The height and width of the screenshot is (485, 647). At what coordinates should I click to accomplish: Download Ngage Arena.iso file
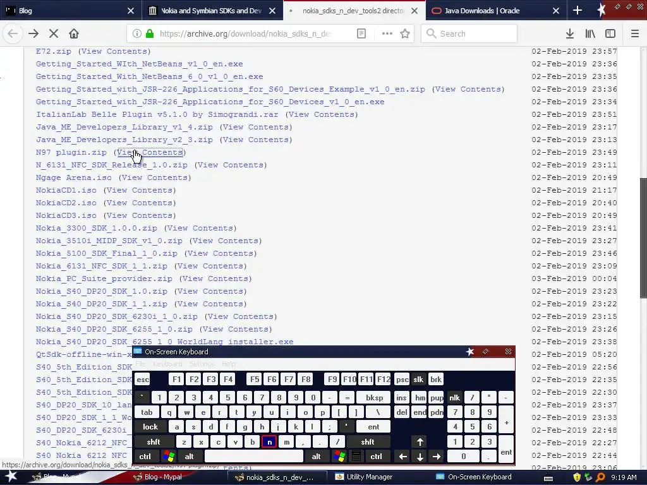click(x=74, y=177)
